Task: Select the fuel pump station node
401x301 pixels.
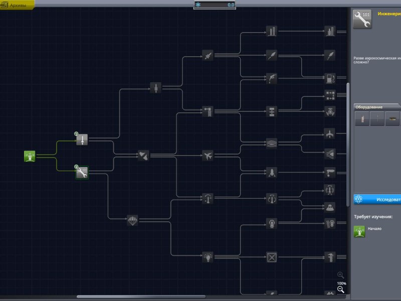Action: click(329, 78)
